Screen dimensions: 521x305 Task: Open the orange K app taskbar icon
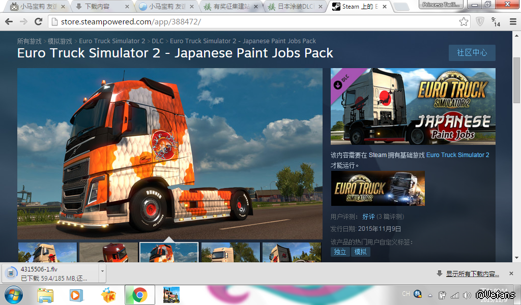pos(108,295)
